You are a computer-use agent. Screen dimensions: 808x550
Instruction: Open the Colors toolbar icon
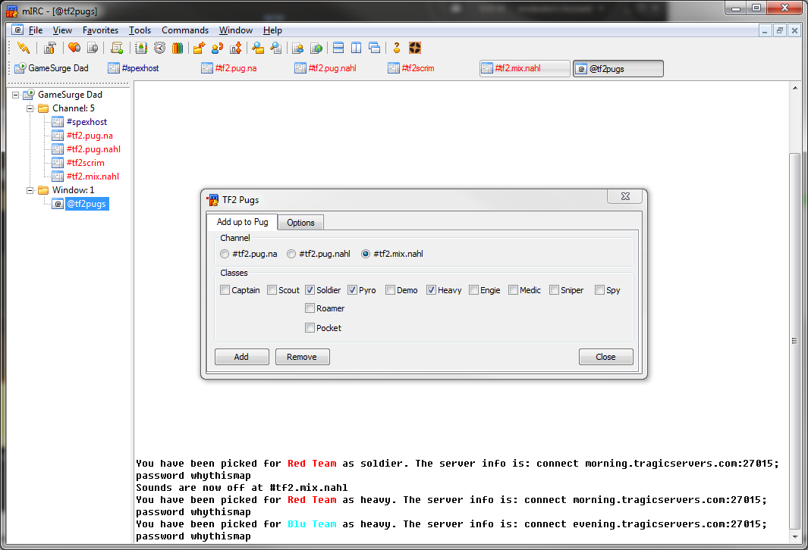tap(178, 48)
